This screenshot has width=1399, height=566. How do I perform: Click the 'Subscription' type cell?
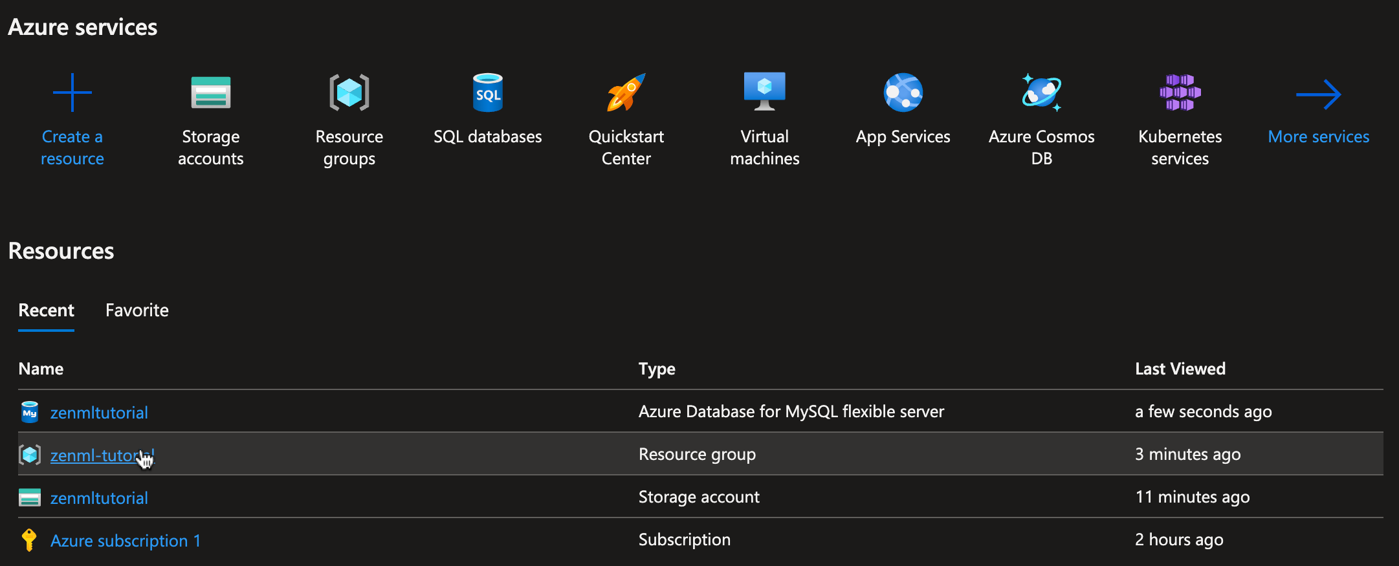pyautogui.click(x=685, y=539)
